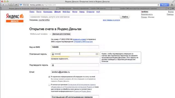Focus the product search input field
Image resolution: width=175 pixels, height=98 pixels.
tap(75, 17)
